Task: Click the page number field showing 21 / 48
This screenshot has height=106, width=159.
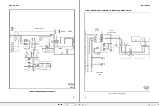Action: tap(69, 105)
